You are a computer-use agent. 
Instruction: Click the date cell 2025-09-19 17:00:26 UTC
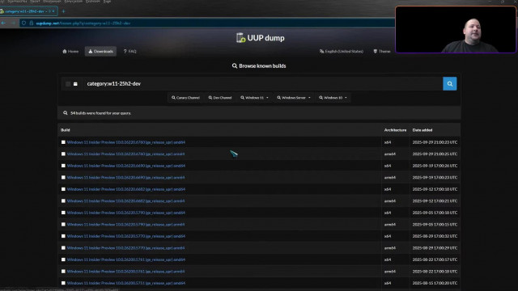[435, 166]
